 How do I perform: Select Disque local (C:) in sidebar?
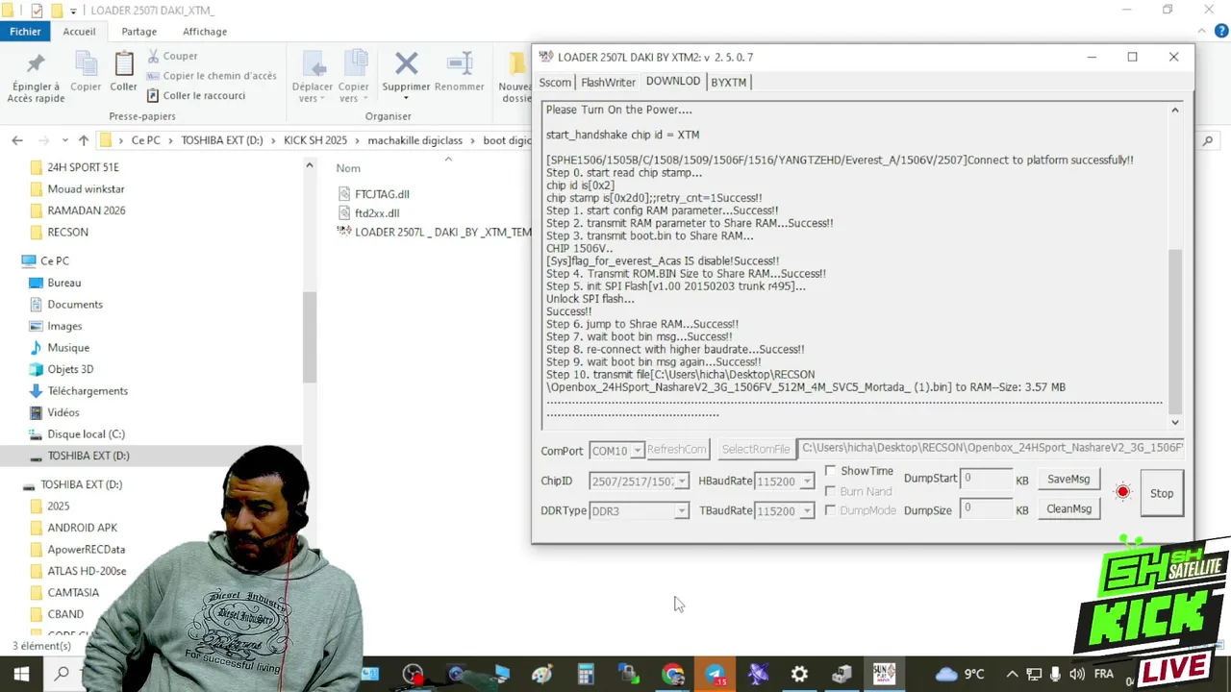point(87,433)
